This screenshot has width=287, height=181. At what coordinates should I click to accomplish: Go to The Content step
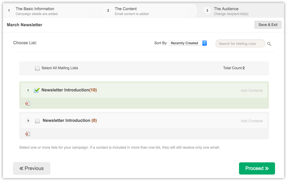(126, 9)
